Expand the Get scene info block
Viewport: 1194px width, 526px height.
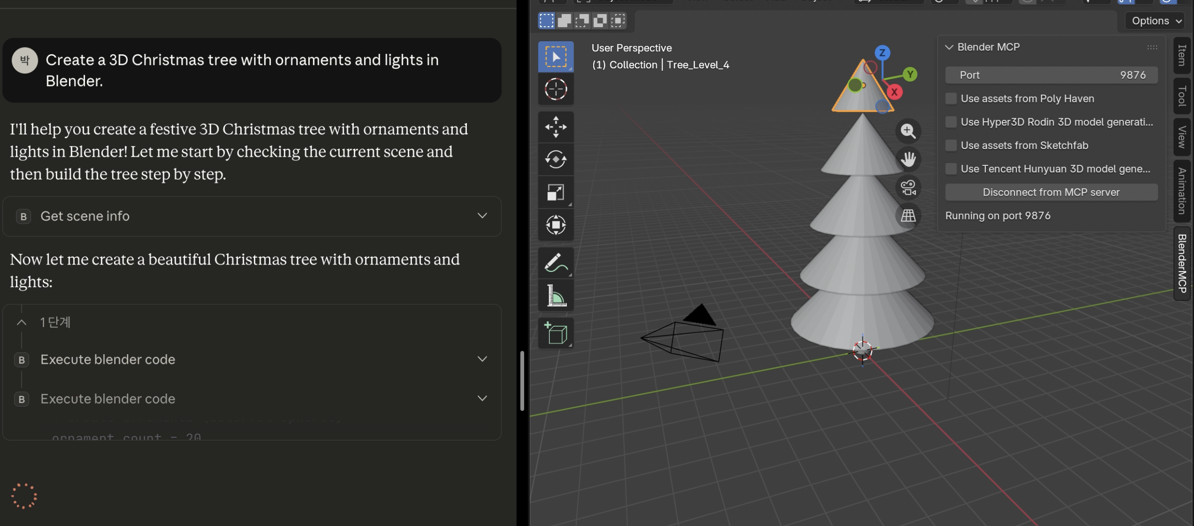tap(481, 216)
